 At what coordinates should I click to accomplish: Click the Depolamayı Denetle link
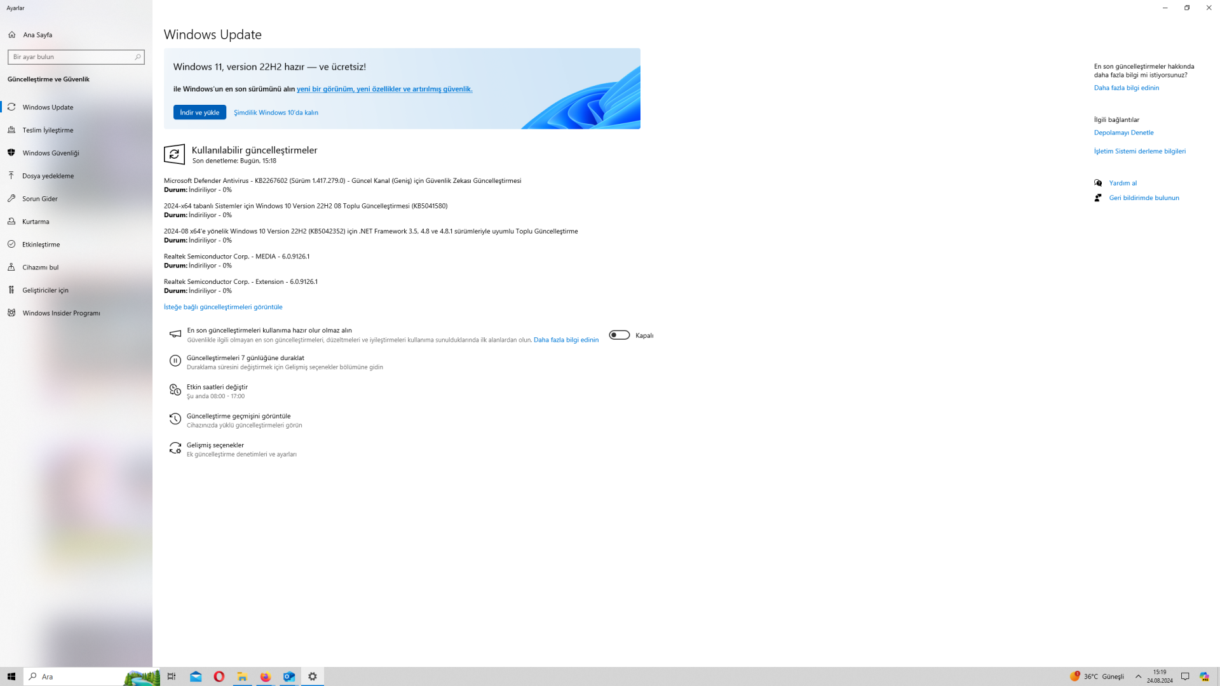(x=1123, y=133)
